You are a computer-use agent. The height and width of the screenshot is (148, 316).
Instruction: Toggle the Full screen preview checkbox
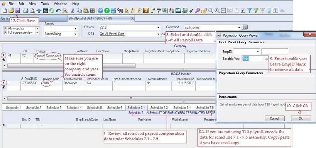pyautogui.click(x=5, y=32)
